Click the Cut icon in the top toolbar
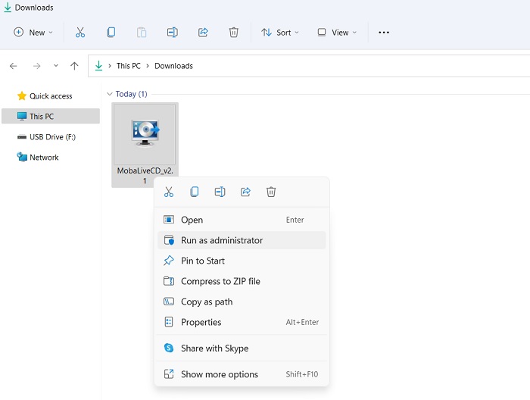Screen dimensions: 530x400 click(x=79, y=33)
